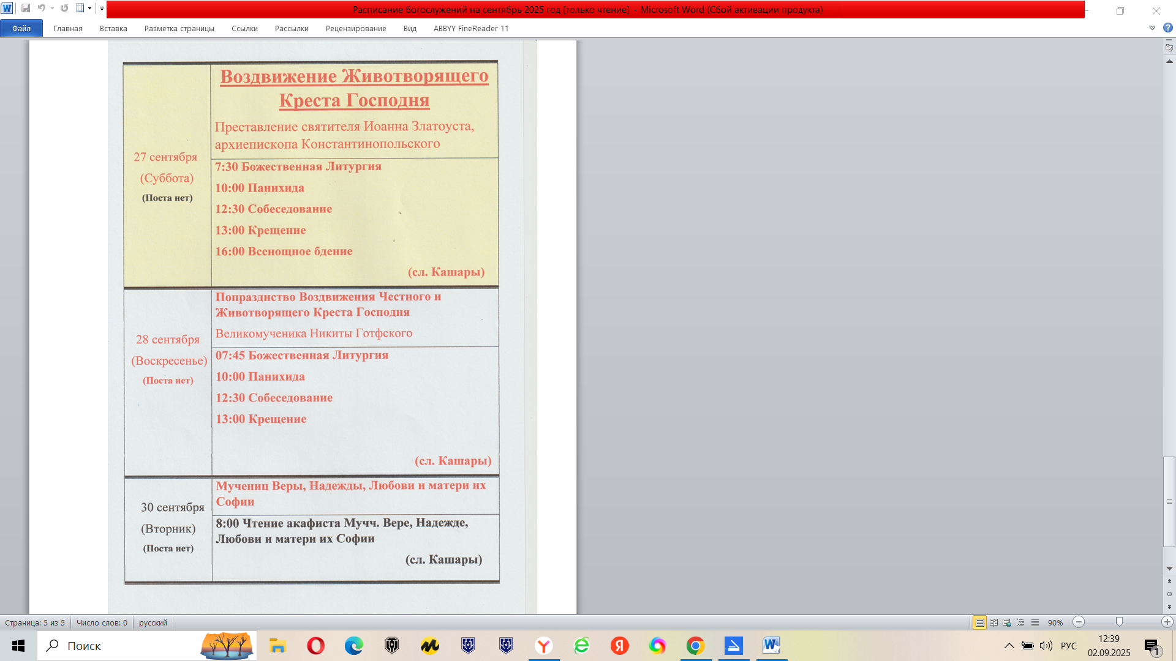Open the Файл tab
1176x661 pixels.
click(21, 28)
